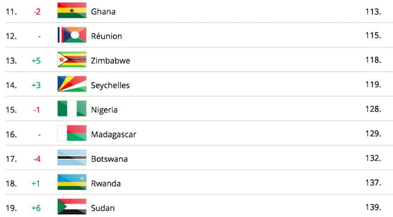Select the Zimbabwe flag image

coord(72,60)
